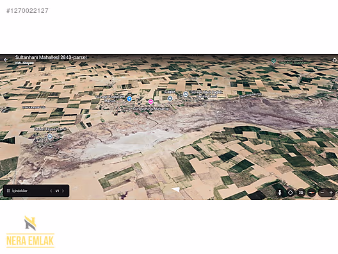Click the top-right refresh icon on map
The height and width of the screenshot is (254, 338).
tap(335, 60)
